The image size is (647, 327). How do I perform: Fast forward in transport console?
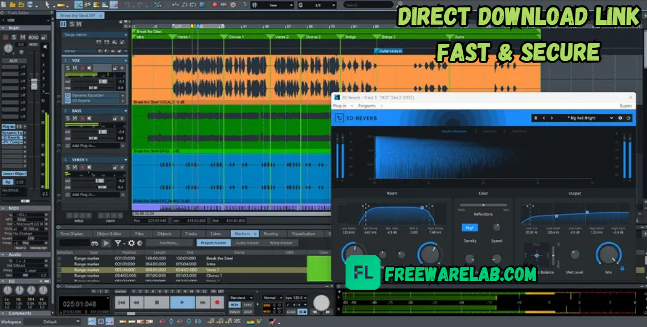tap(202, 303)
